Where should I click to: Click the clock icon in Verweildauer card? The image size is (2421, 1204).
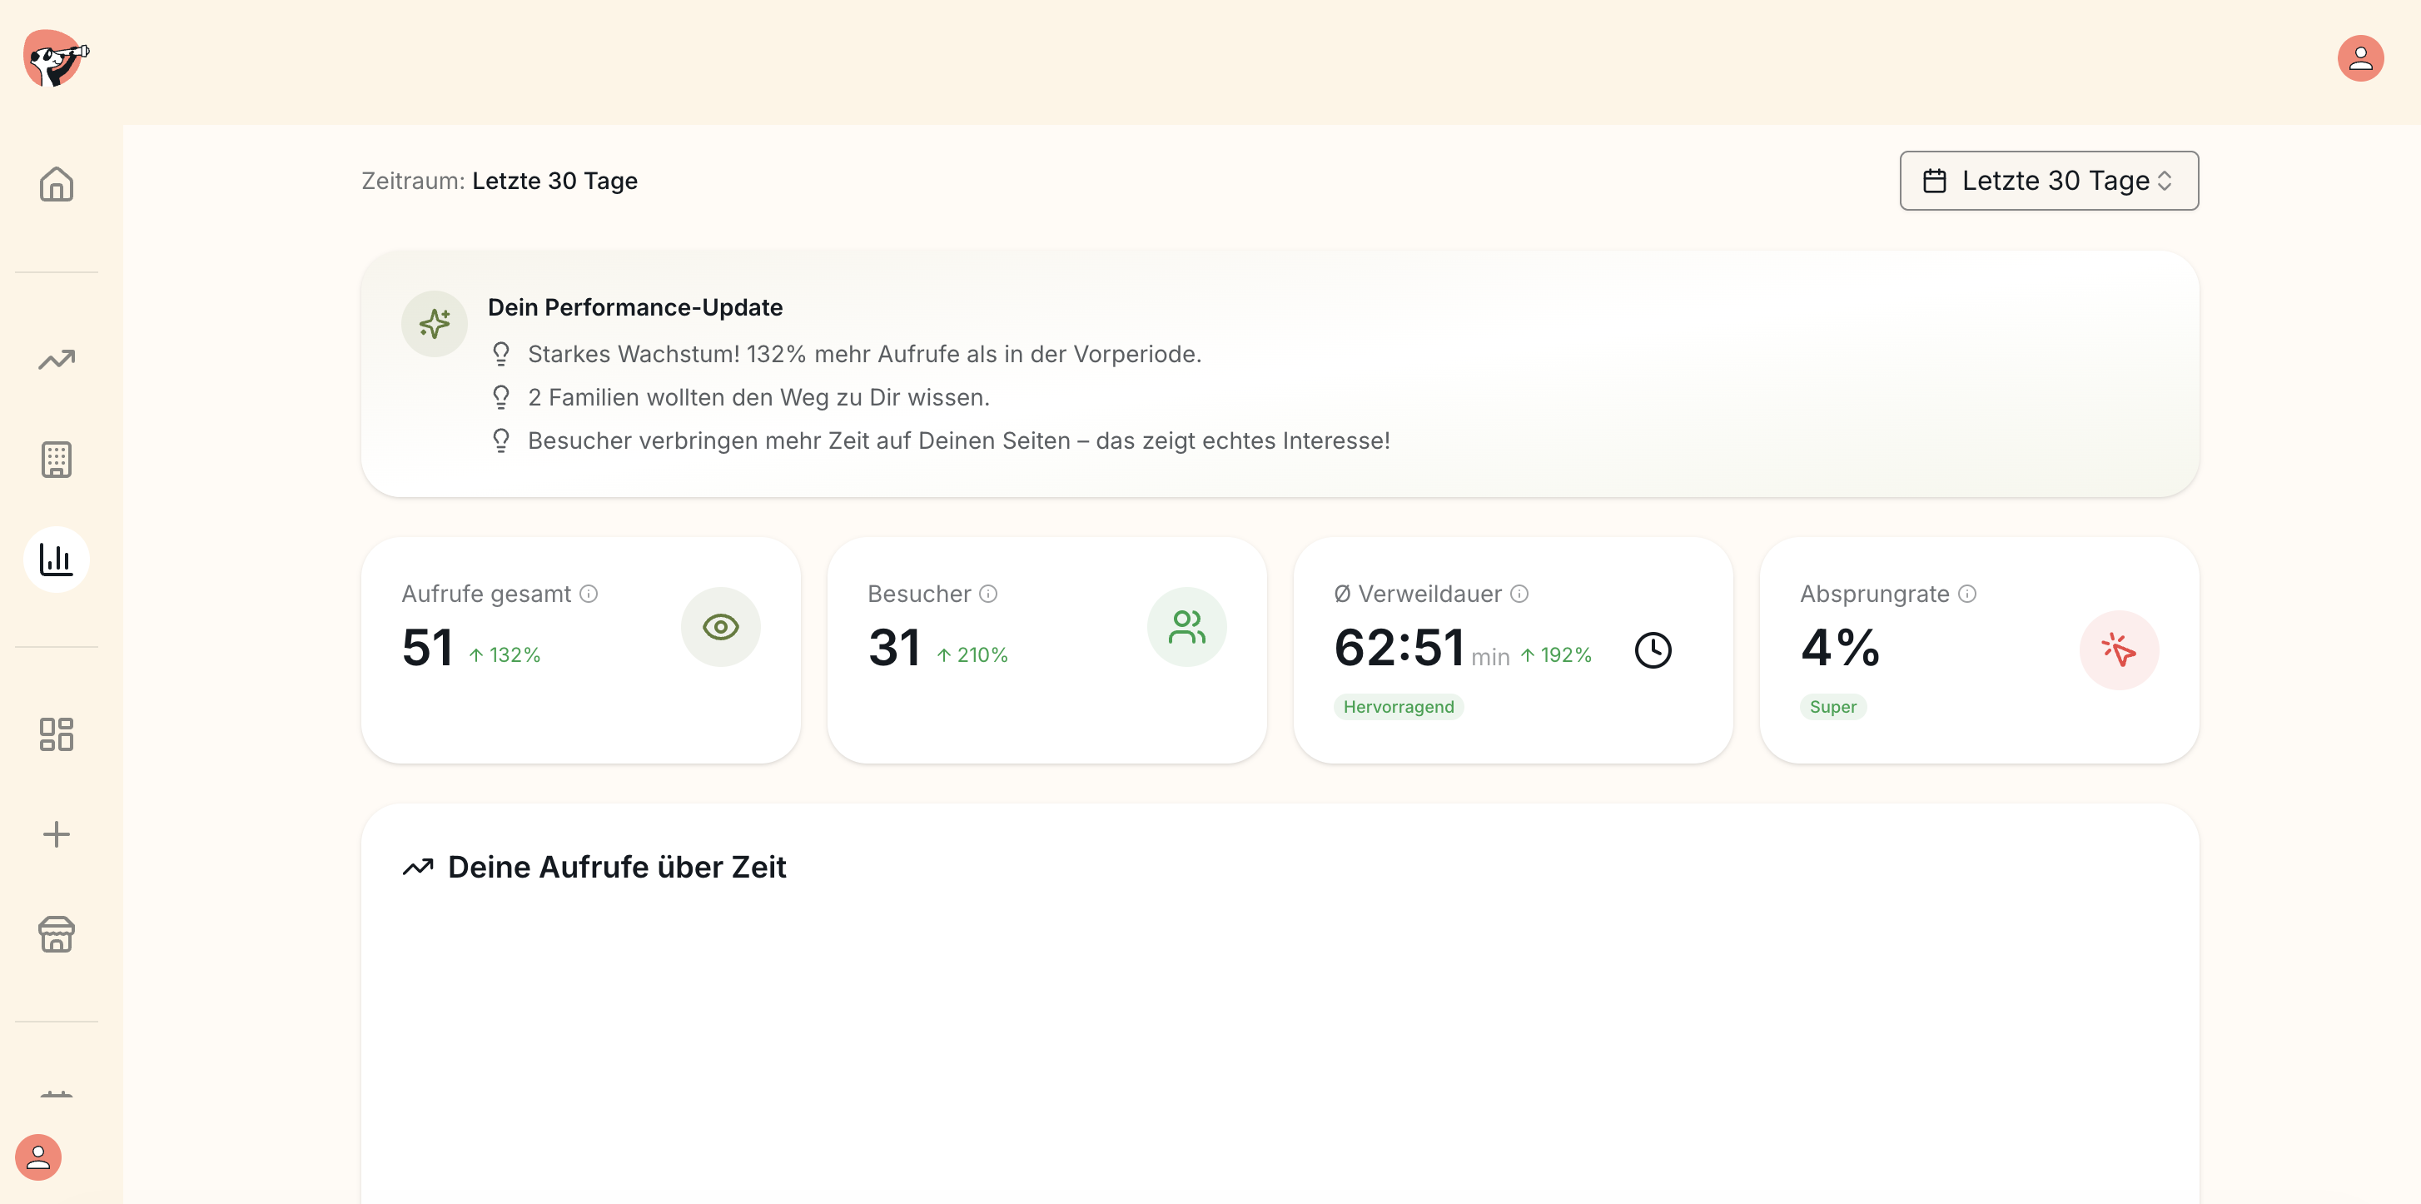click(1653, 650)
